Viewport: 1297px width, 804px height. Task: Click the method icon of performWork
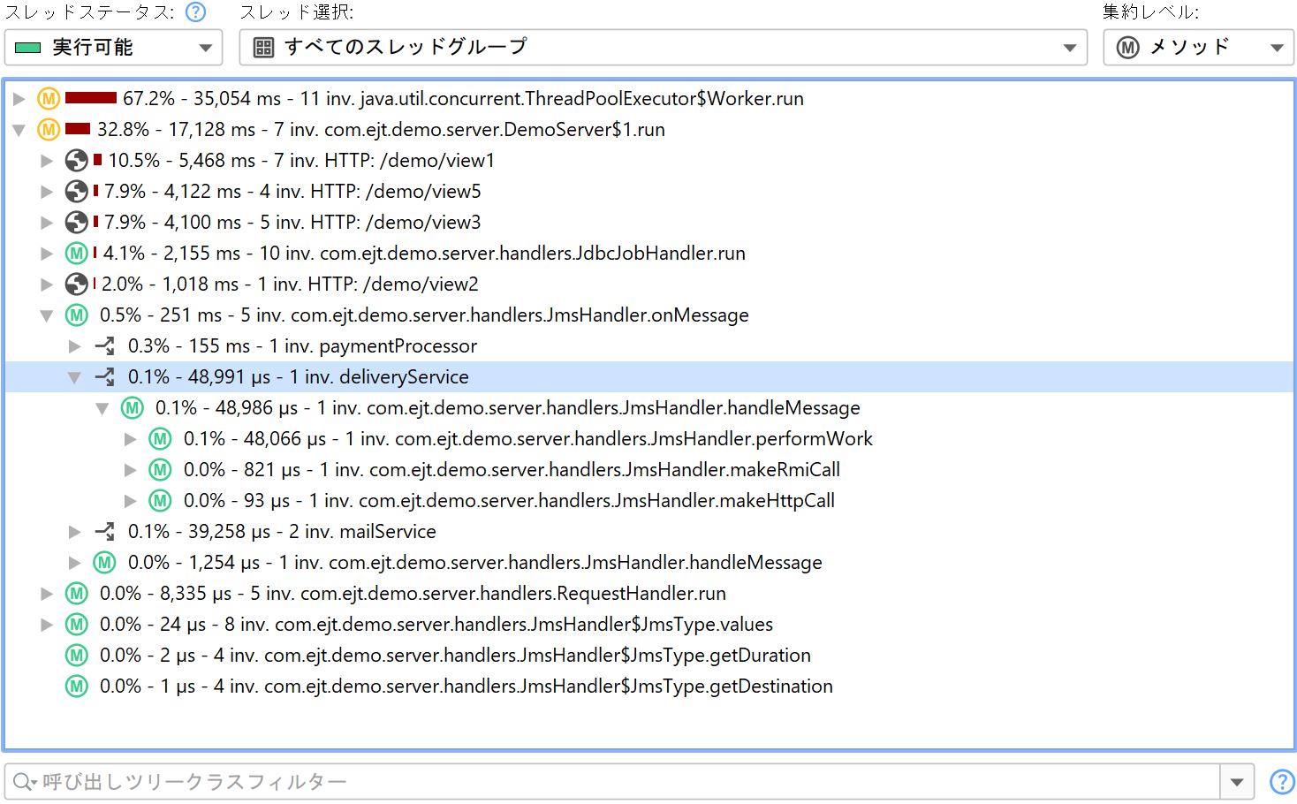tap(160, 439)
